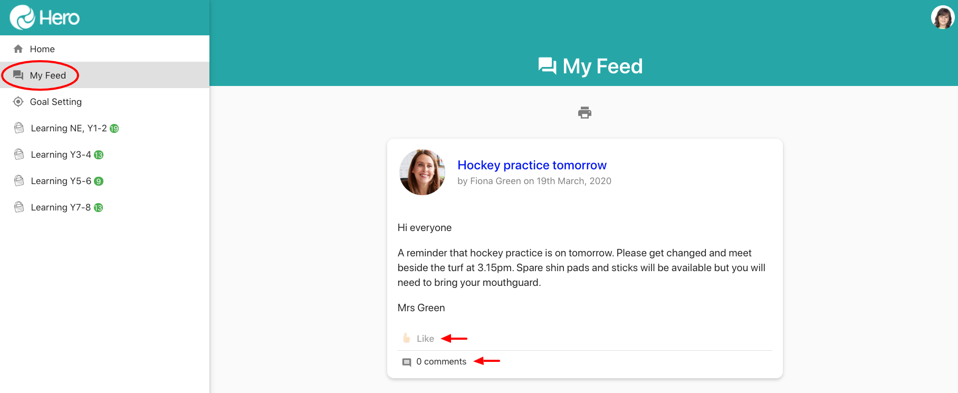Viewport: 958px width, 393px height.
Task: Open Home in the sidebar
Action: click(42, 49)
